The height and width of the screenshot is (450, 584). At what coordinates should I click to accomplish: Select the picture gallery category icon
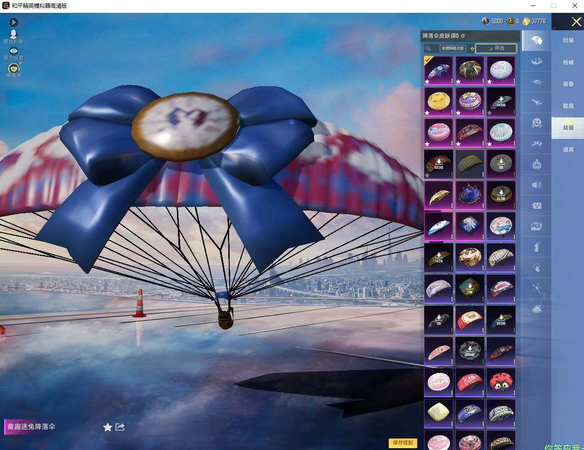[536, 226]
